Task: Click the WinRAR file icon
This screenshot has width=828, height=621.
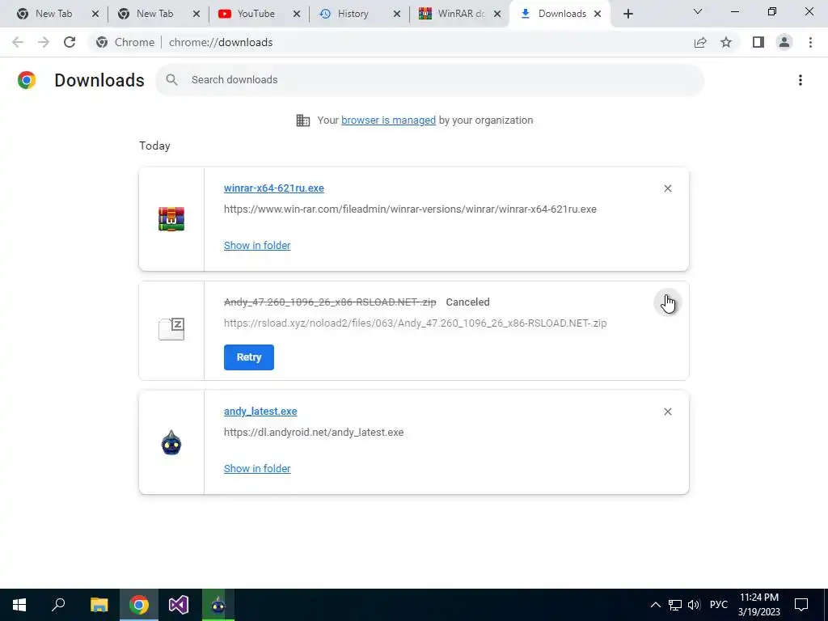Action: [171, 219]
